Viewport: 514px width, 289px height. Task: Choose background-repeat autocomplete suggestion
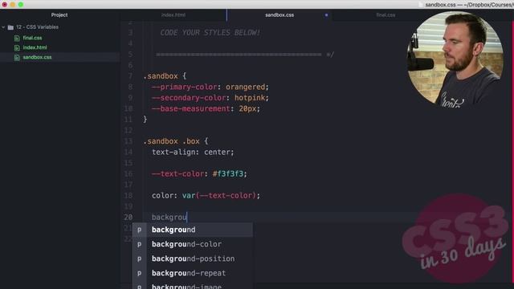[x=192, y=273]
